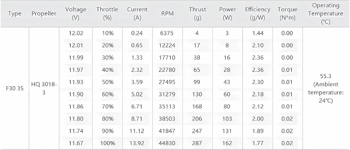
Task: Click the F30 3S type cell
Action: (x=14, y=88)
